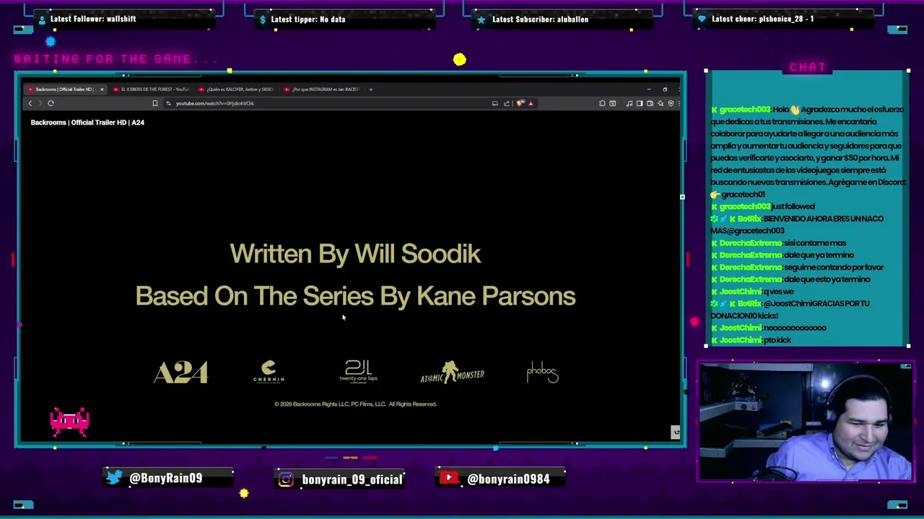Click the Twitter bird icon
924x519 pixels.
coord(114,478)
